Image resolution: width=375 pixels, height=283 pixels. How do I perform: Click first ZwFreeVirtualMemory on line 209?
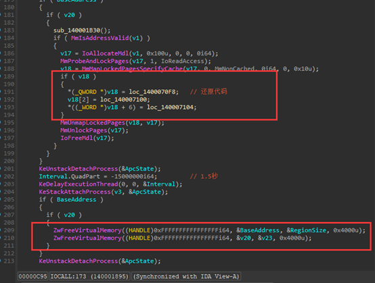87,230
